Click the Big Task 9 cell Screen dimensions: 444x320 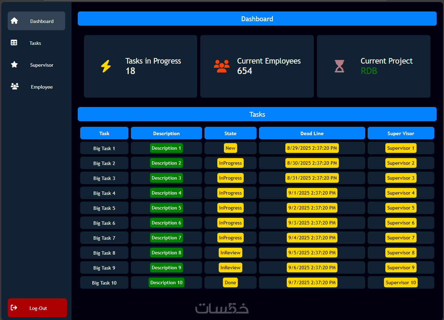click(x=104, y=268)
